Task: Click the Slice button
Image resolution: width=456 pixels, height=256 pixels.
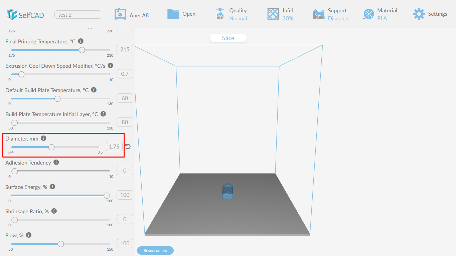Action: point(228,38)
